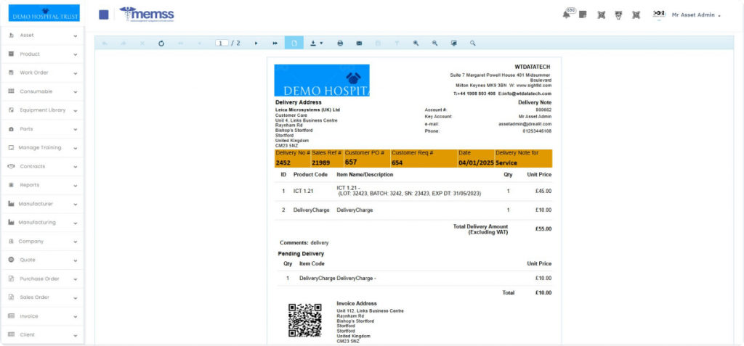Click the WTDATATECH company name
This screenshot has width=744, height=346.
(x=533, y=67)
